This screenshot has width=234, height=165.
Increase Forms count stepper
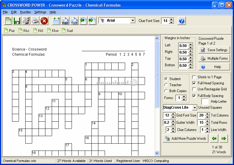184,97
